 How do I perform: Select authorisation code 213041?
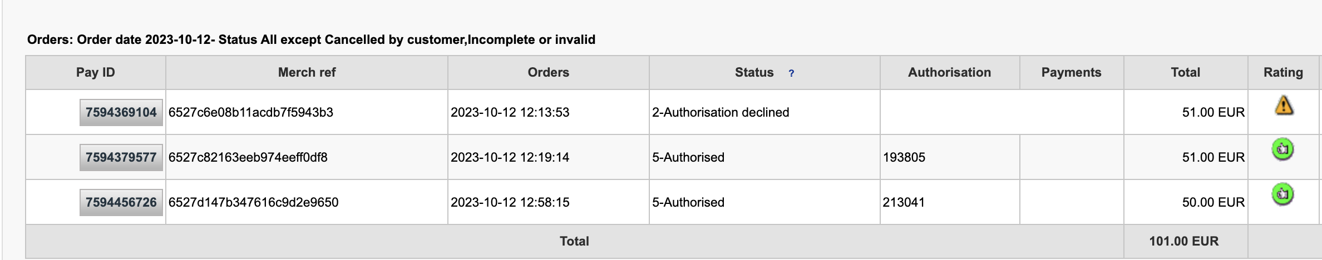click(x=904, y=202)
